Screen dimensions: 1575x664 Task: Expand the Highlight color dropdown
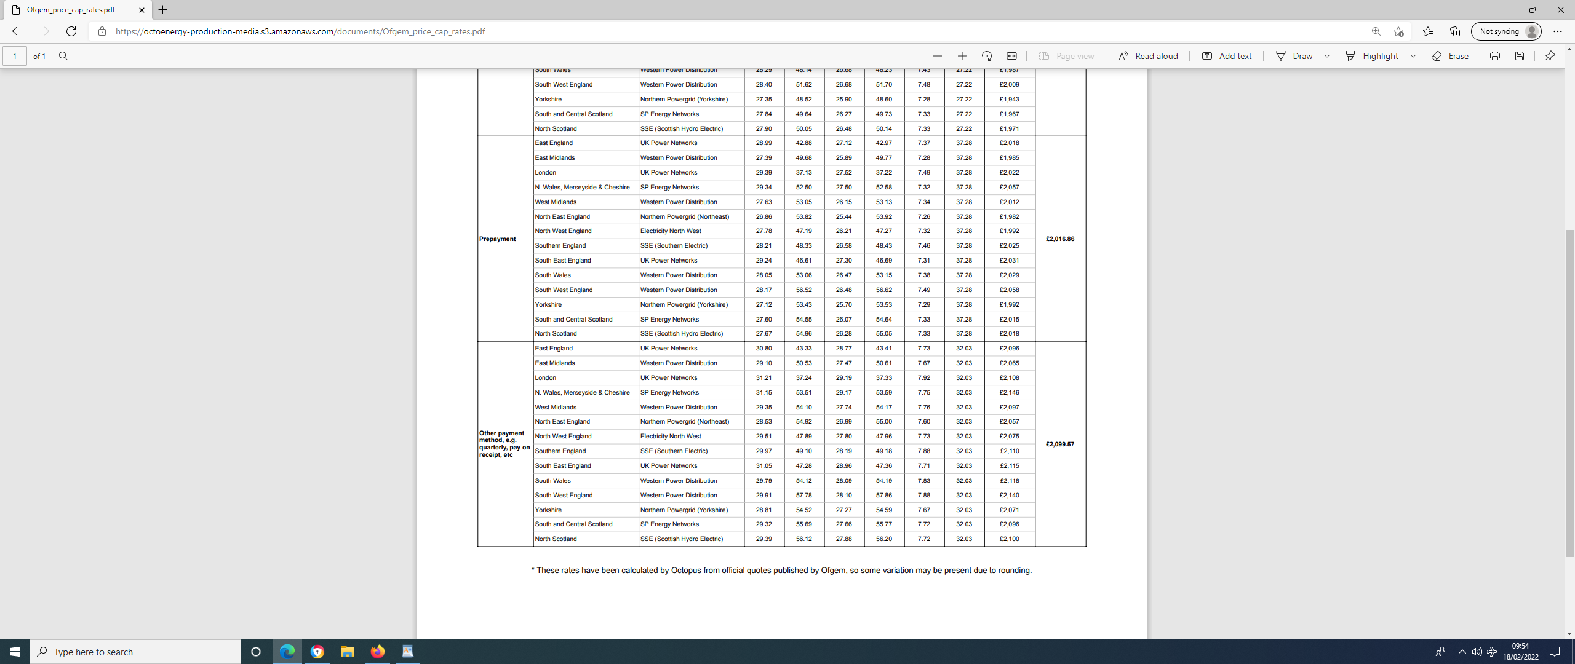[x=1413, y=56]
